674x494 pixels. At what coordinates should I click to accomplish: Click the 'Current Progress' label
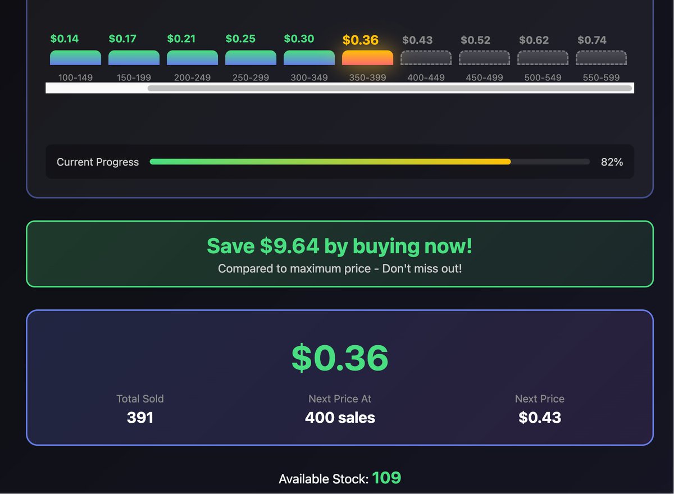click(x=98, y=162)
